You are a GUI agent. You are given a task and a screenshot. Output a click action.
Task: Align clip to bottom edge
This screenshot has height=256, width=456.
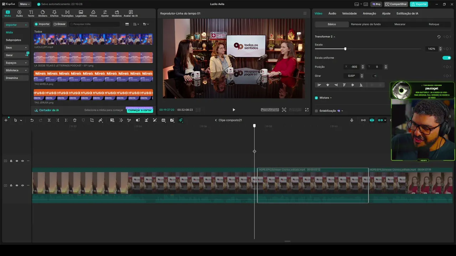pos(361,85)
